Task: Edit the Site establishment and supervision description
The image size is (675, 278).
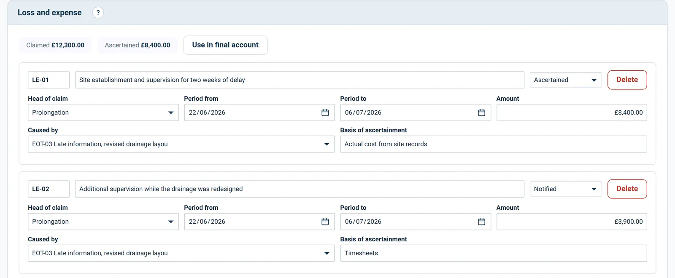Action: (x=300, y=80)
